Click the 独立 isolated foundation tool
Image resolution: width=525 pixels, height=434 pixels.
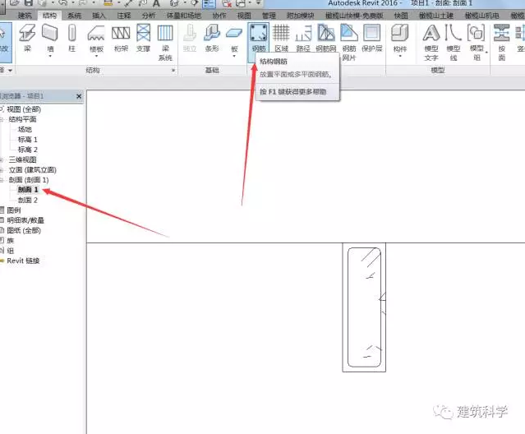[x=190, y=38]
